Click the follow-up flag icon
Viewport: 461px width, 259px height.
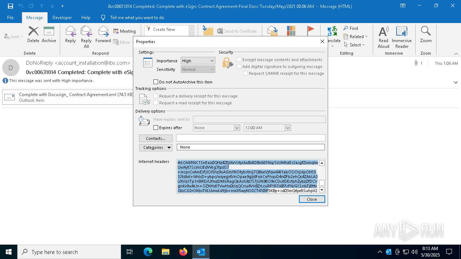[310, 30]
